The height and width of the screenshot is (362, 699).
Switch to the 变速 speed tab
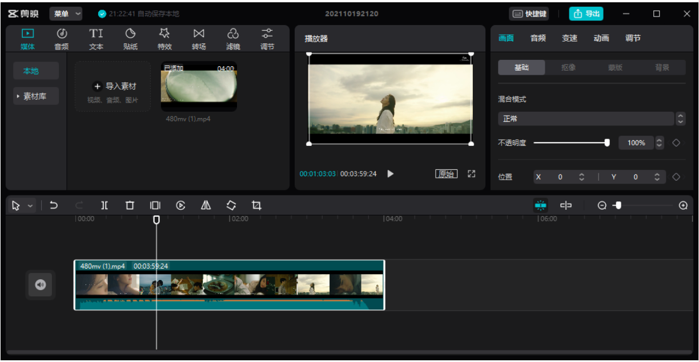pyautogui.click(x=569, y=38)
